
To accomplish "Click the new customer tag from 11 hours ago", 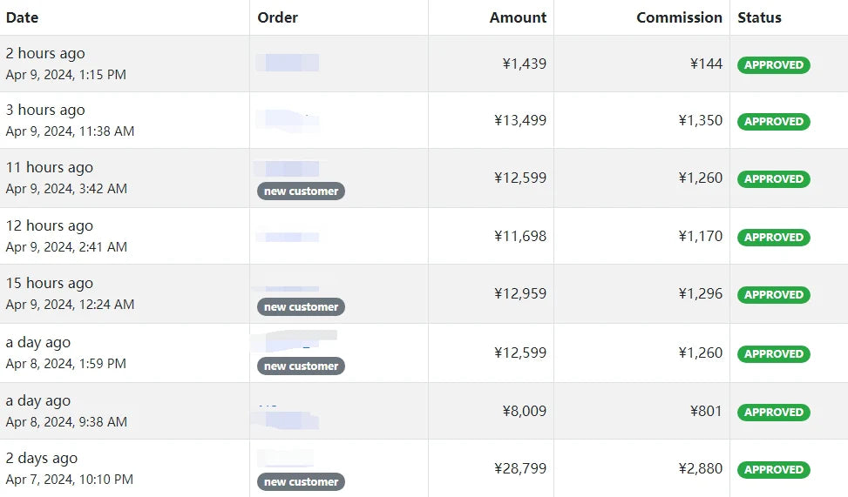I will (301, 191).
